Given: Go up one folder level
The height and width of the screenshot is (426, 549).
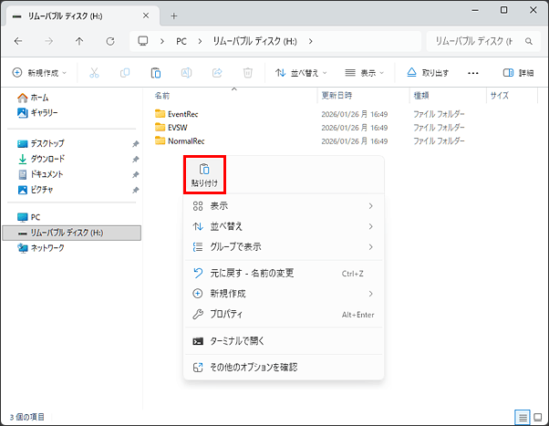Looking at the screenshot, I should [x=80, y=41].
